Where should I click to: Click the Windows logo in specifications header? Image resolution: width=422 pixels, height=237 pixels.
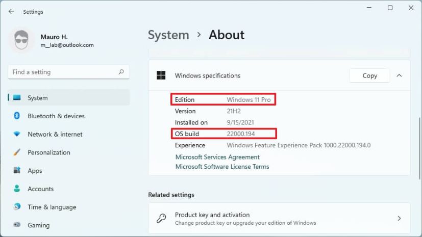(161, 75)
